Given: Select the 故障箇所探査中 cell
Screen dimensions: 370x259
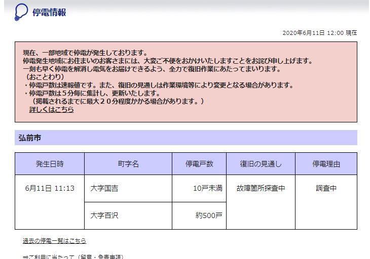Looking at the screenshot, I should point(261,202).
